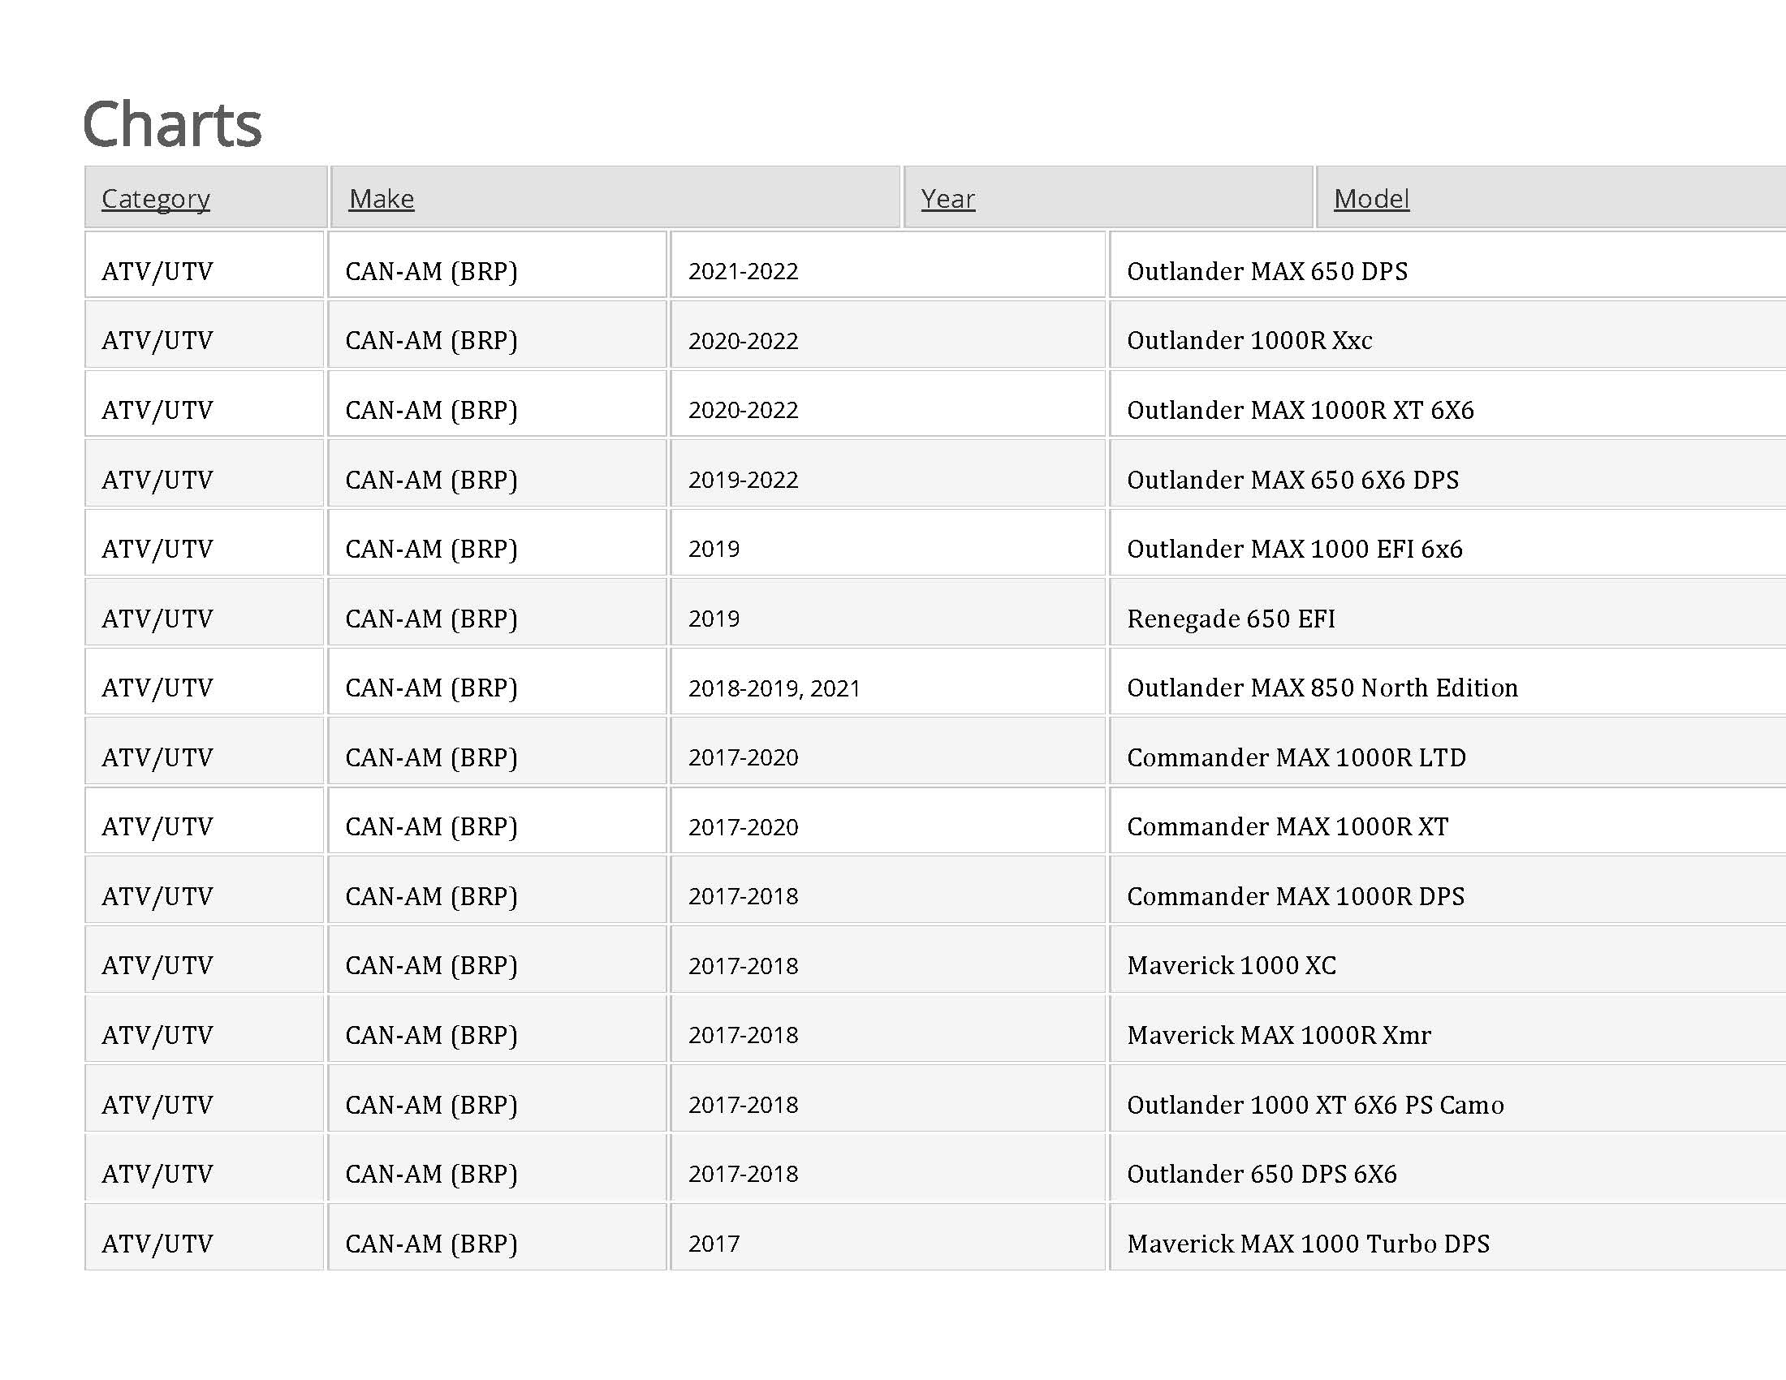Select the Outlander MAX 850 North Edition cell
1786x1380 pixels.
coord(1447,681)
